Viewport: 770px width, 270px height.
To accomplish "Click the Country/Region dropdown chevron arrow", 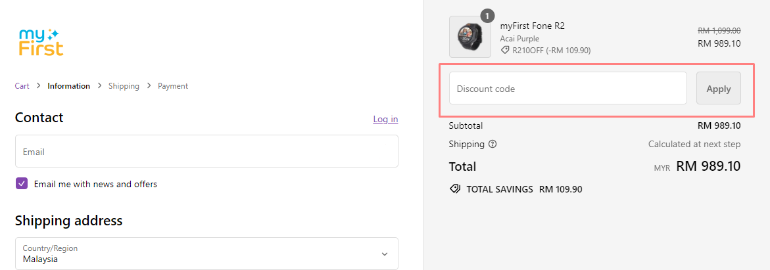I will [x=385, y=254].
